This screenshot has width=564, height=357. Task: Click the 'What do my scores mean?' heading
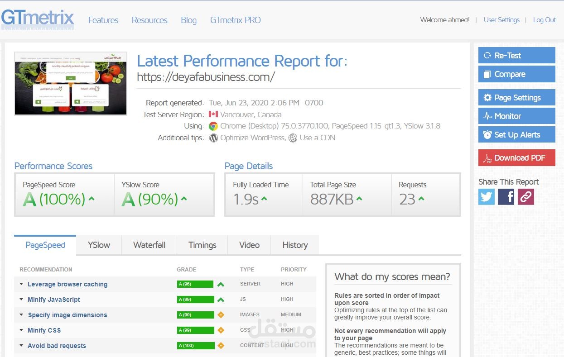392,276
